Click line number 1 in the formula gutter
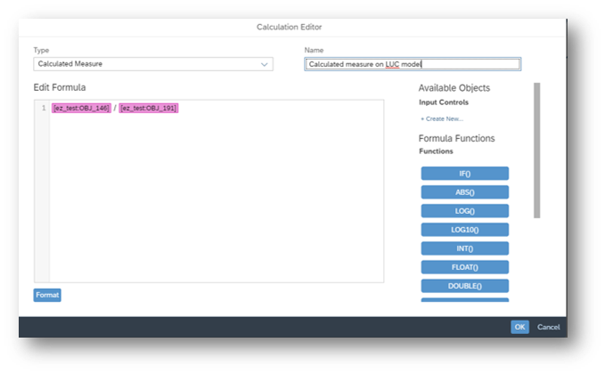This screenshot has height=375, width=605. click(x=41, y=108)
